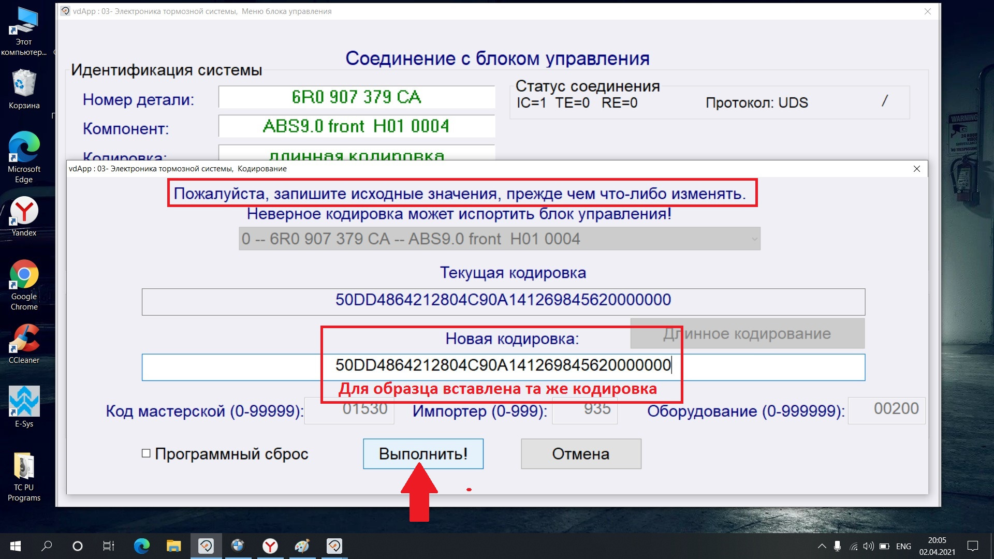The height and width of the screenshot is (559, 994).
Task: Click the BMW app taskbar icon
Action: 238,546
